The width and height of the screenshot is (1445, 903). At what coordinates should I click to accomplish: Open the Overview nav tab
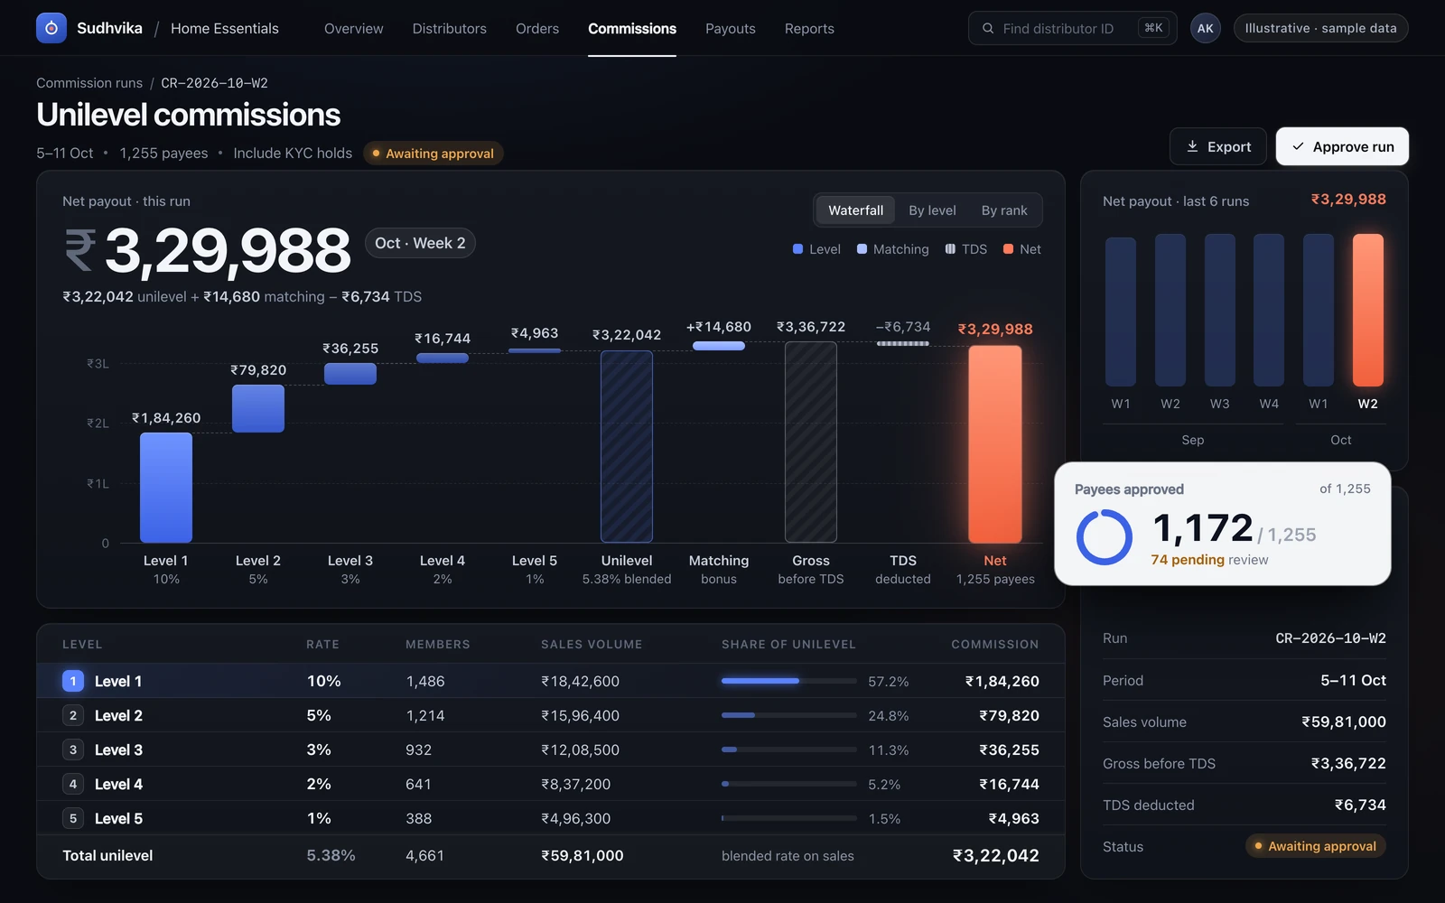353,29
